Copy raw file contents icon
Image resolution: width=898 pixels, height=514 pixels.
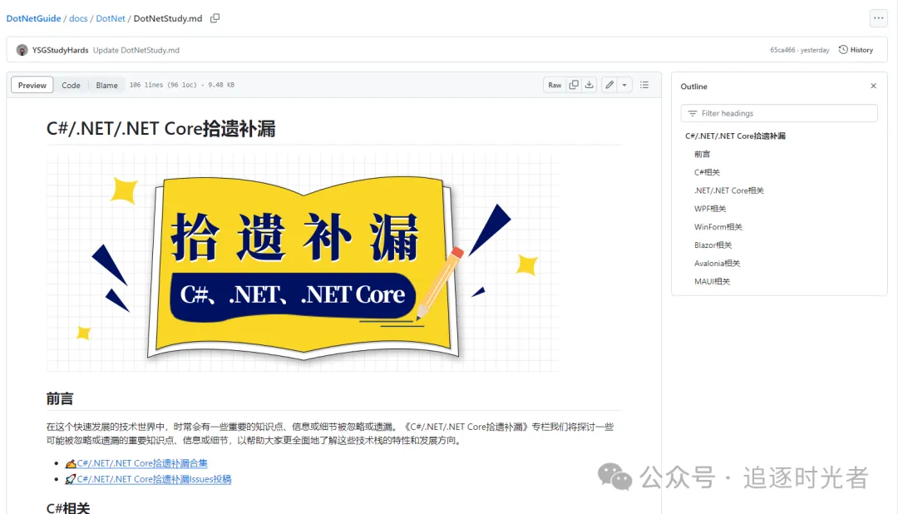click(573, 85)
